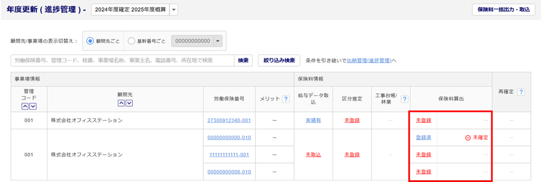
Task: Expand the 00000000000 基幹番号 dropdown
Action: [x=218, y=41]
